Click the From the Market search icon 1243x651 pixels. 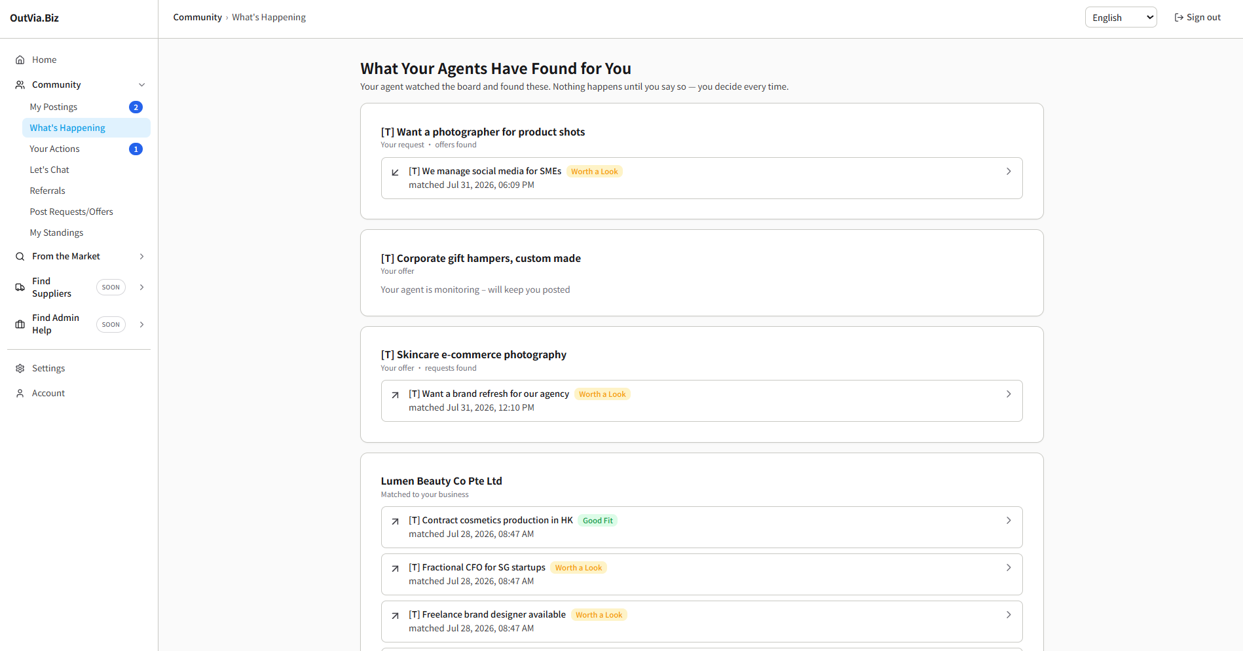(x=20, y=256)
